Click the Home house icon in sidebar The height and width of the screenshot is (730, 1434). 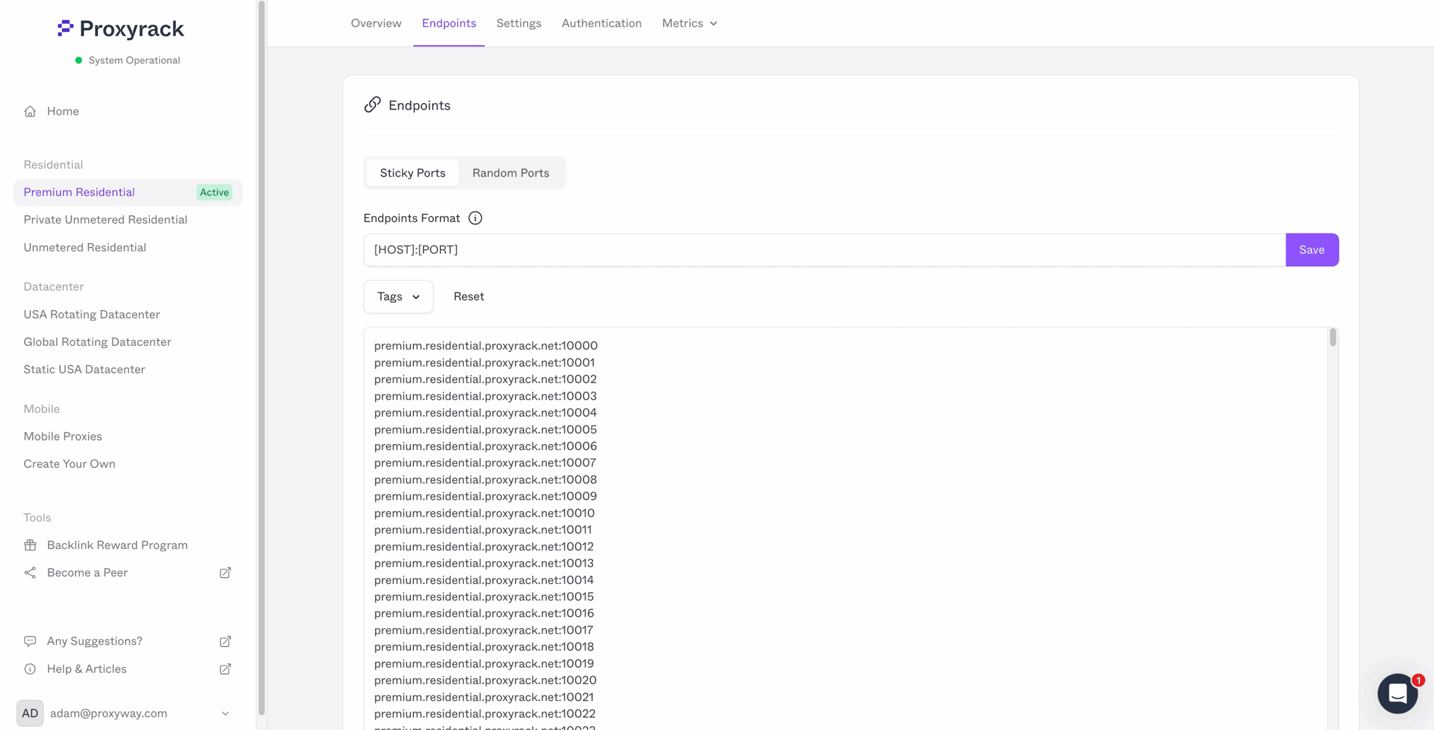(x=30, y=111)
